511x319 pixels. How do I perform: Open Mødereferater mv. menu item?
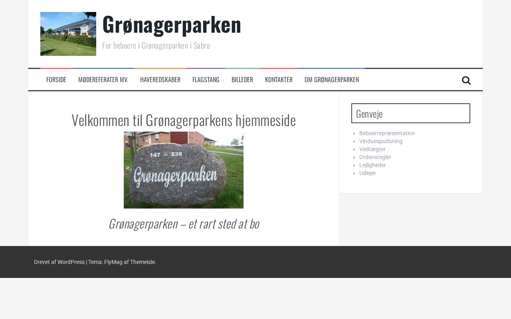point(103,79)
